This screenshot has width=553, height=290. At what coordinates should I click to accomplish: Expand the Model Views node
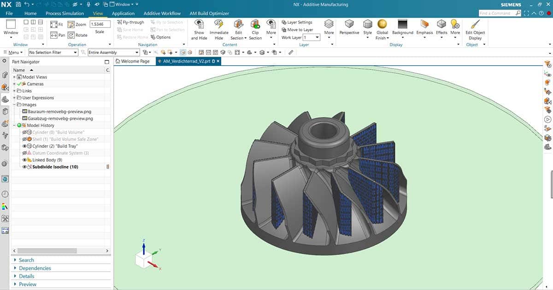click(x=14, y=77)
